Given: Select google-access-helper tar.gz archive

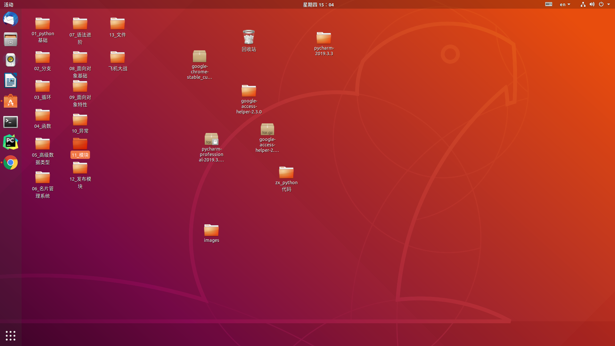Looking at the screenshot, I should point(267,138).
